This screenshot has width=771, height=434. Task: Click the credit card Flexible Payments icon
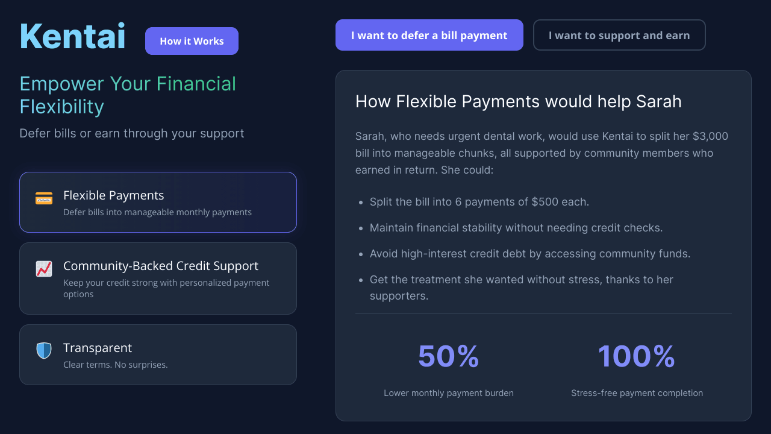coord(44,198)
